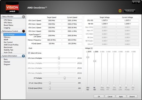
Task: Select Clock/Voltage in sidebar
Action: click(14, 35)
